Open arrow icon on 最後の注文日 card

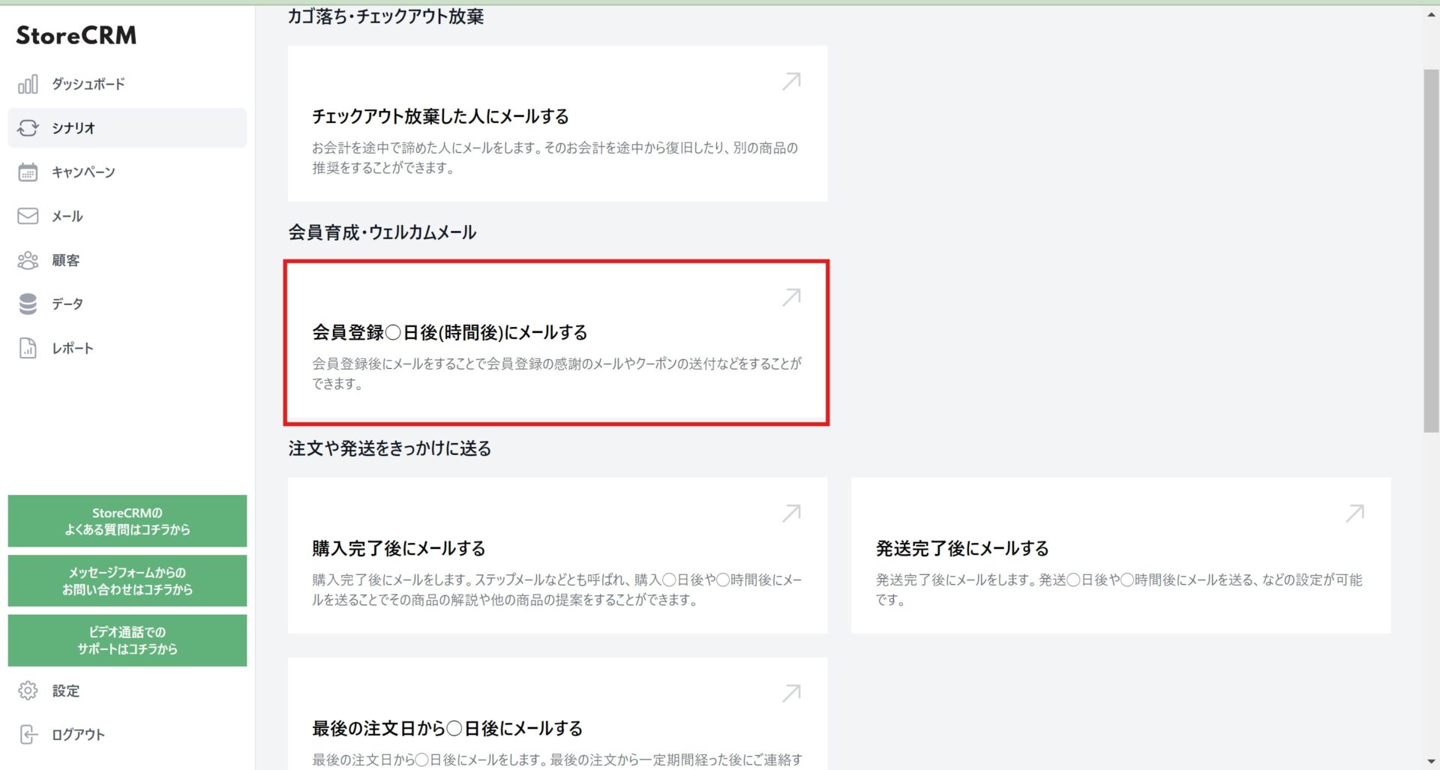click(791, 693)
